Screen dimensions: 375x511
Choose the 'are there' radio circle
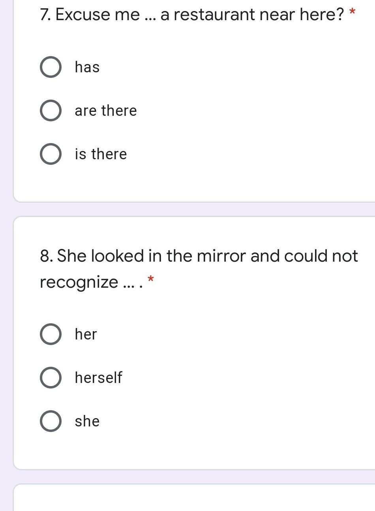[51, 111]
